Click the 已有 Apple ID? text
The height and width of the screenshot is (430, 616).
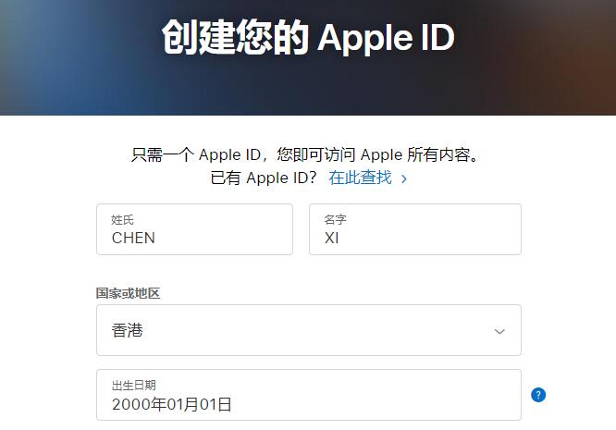point(264,178)
